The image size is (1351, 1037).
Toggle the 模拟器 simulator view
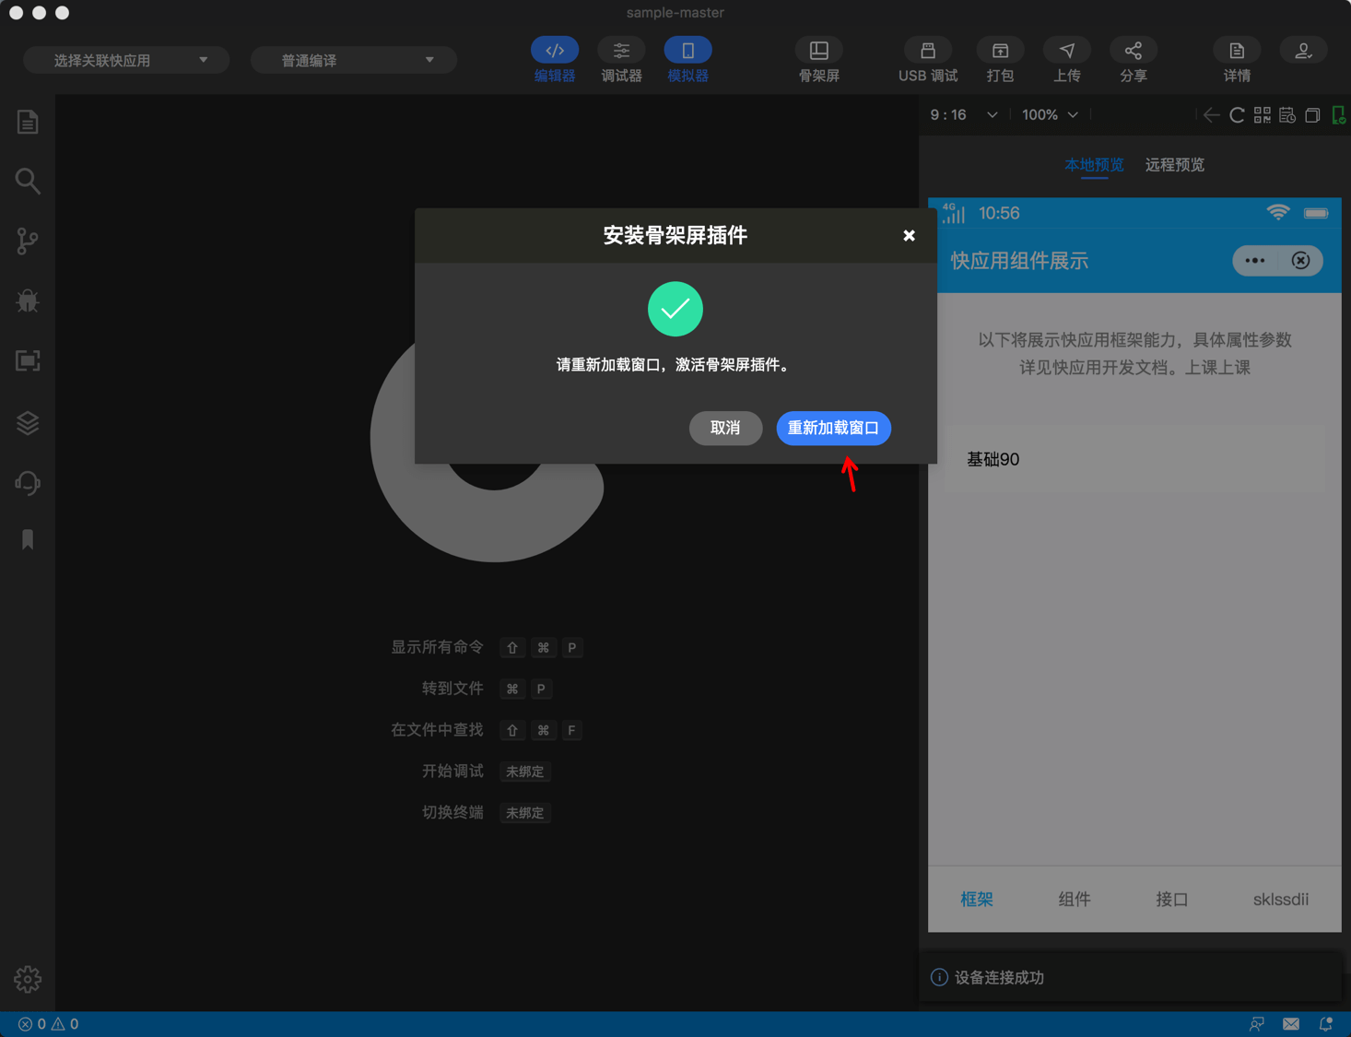pyautogui.click(x=687, y=58)
